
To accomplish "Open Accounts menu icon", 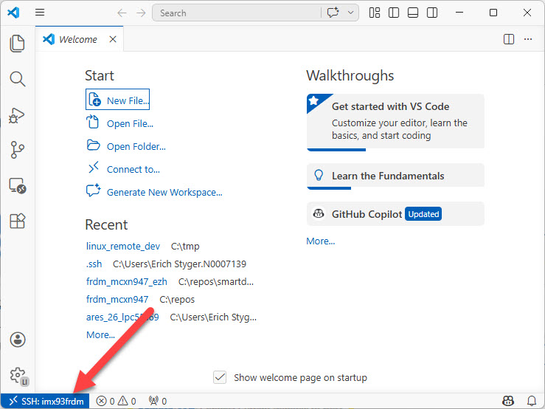I will click(18, 340).
